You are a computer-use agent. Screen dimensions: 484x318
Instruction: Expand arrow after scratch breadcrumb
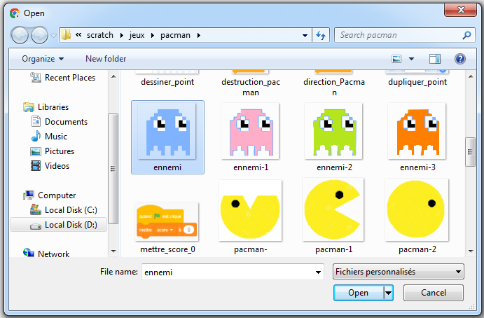[122, 36]
